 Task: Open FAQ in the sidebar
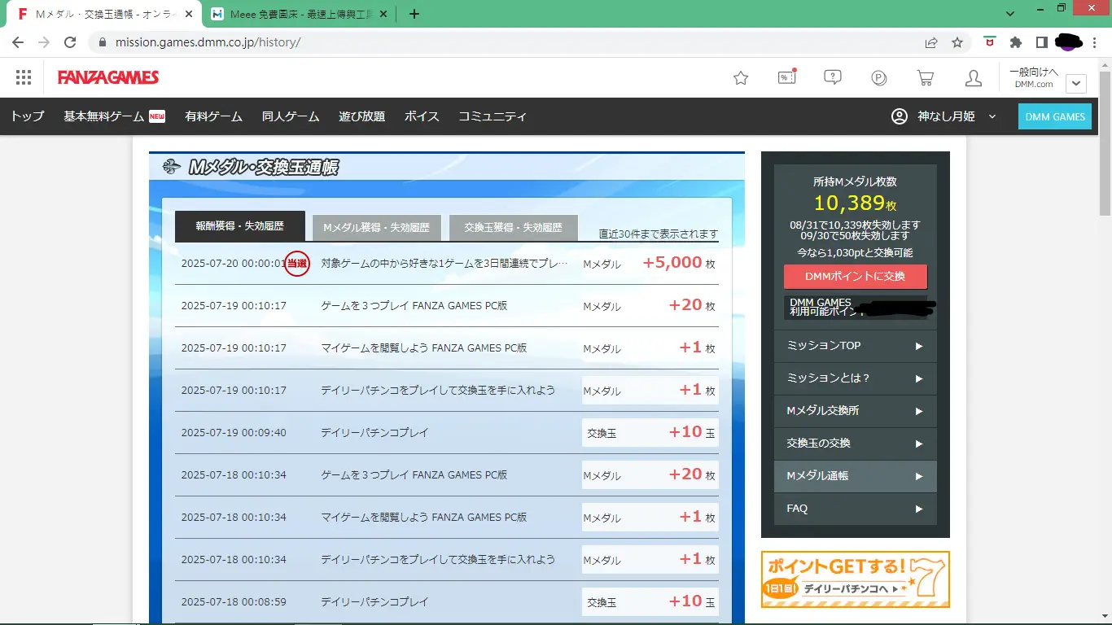(856, 509)
